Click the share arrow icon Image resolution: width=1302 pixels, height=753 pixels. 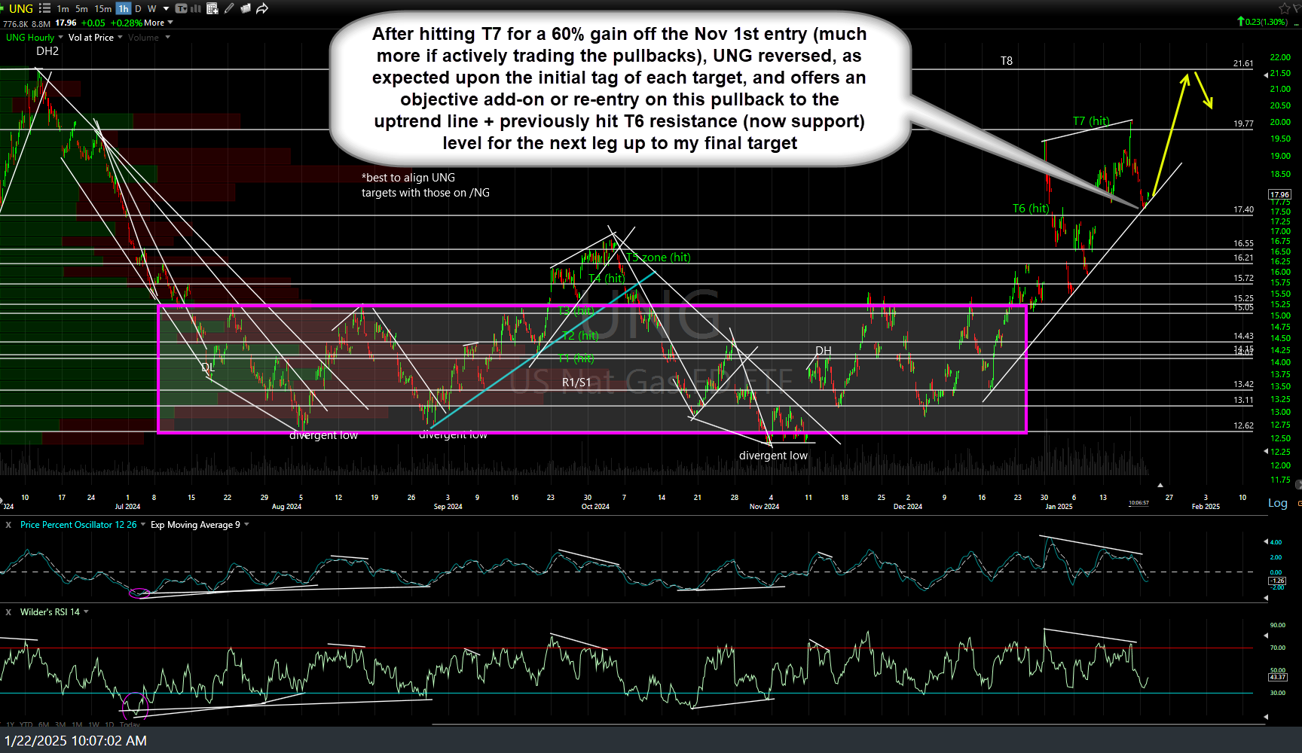[262, 8]
